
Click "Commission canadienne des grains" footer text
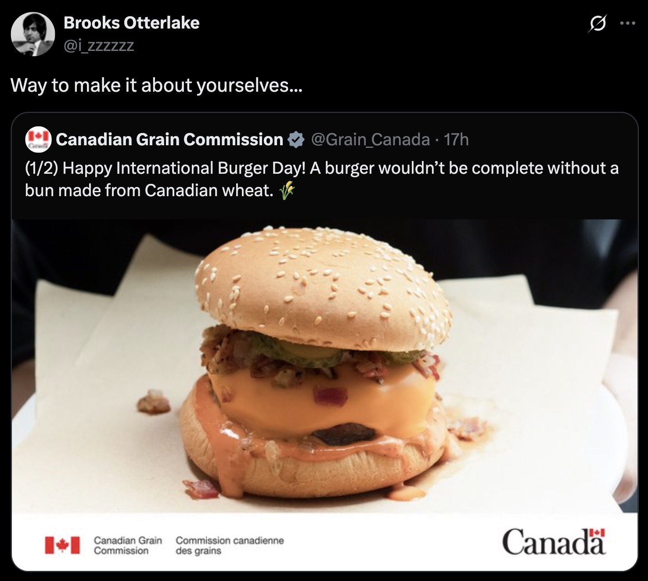[230, 545]
